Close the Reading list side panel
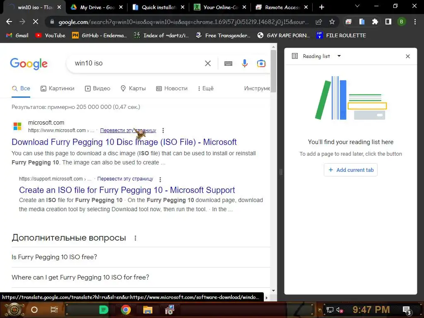Image resolution: width=424 pixels, height=318 pixels. (408, 56)
